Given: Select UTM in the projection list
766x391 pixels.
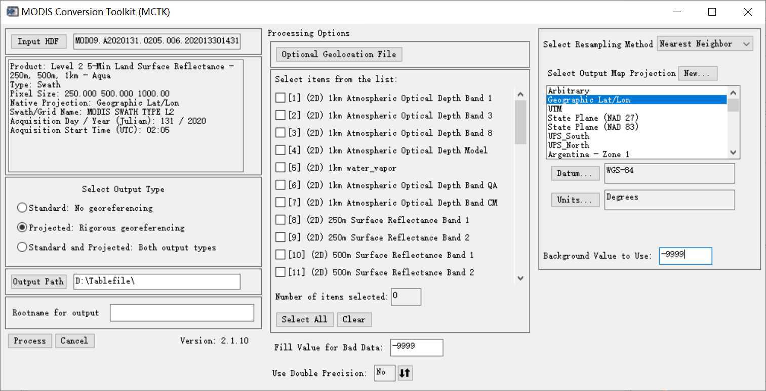Looking at the screenshot, I should click(x=636, y=109).
